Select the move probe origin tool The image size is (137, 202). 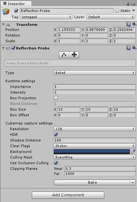pyautogui.click(x=74, y=55)
